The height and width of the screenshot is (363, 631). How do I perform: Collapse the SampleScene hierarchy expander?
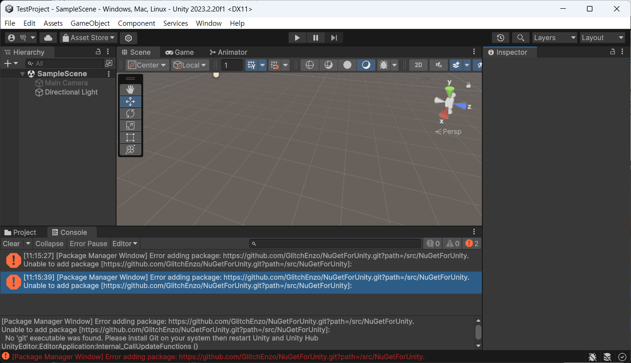pos(22,74)
